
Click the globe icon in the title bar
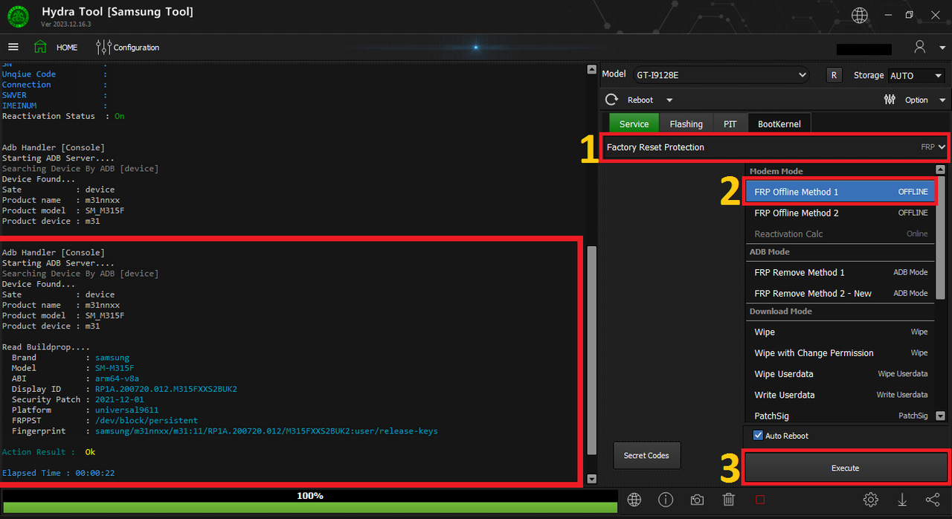click(x=860, y=15)
